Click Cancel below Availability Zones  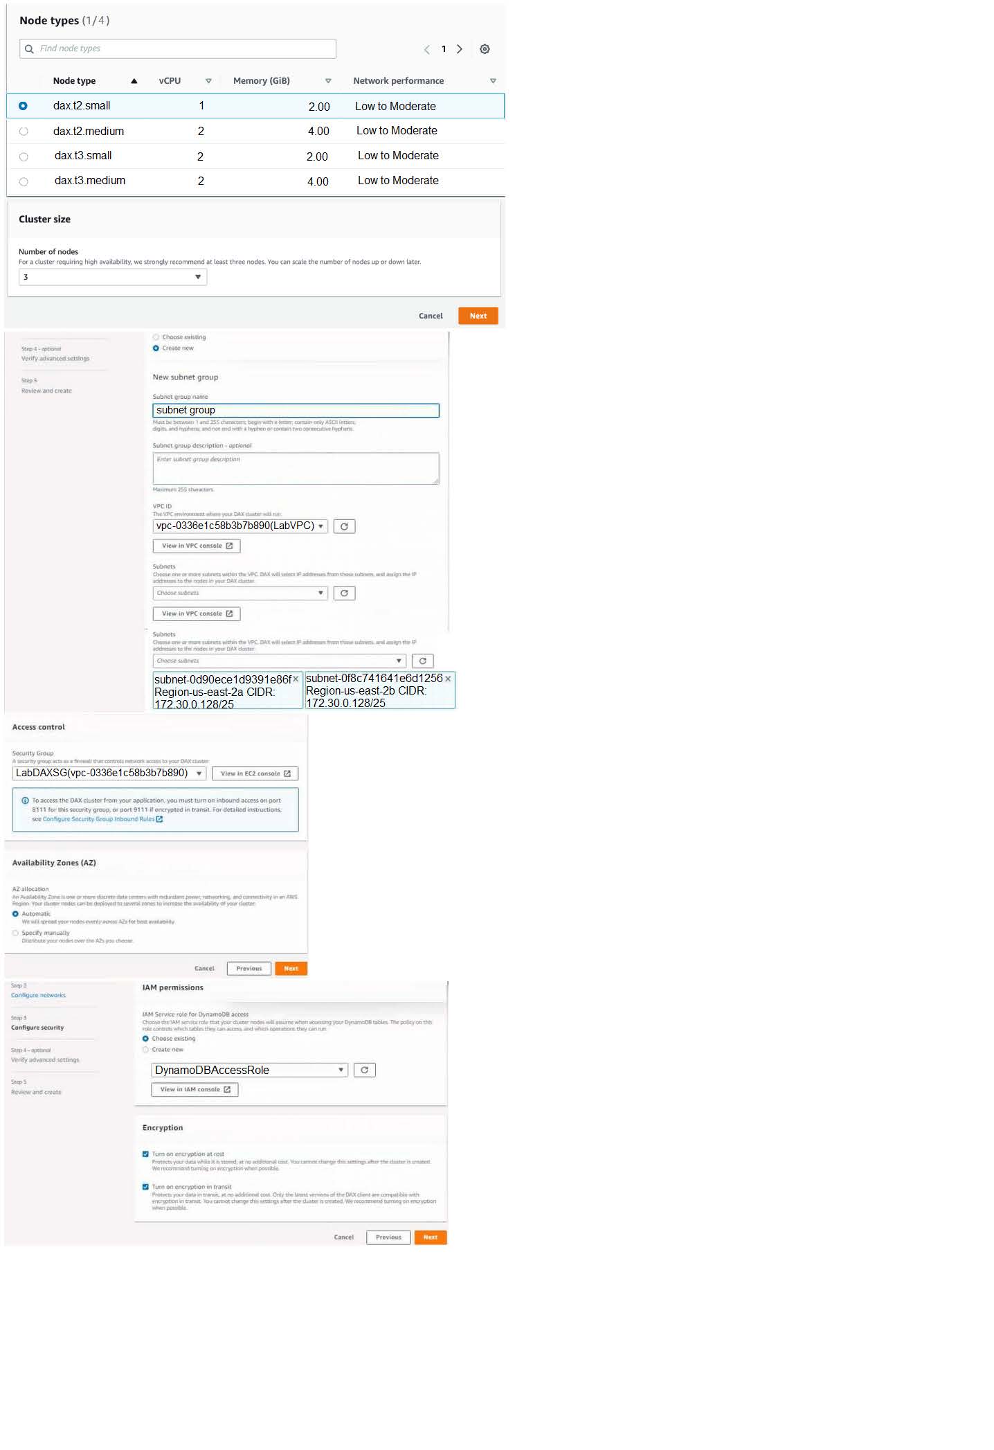click(204, 969)
